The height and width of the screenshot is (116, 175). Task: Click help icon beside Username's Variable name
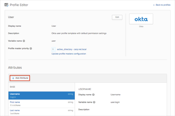coord(94,102)
